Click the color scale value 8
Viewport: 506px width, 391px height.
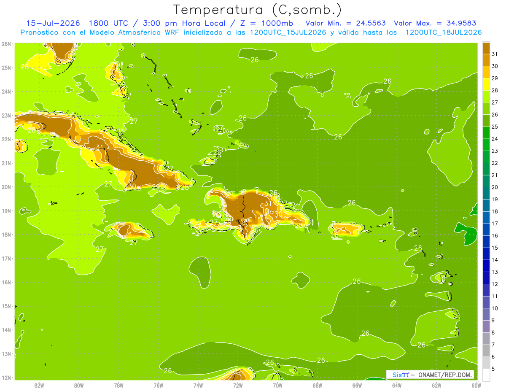click(494, 332)
